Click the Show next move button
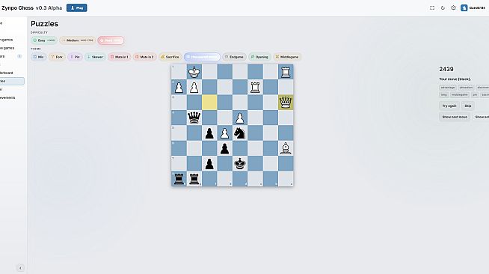This screenshot has width=489, height=274. 455,117
